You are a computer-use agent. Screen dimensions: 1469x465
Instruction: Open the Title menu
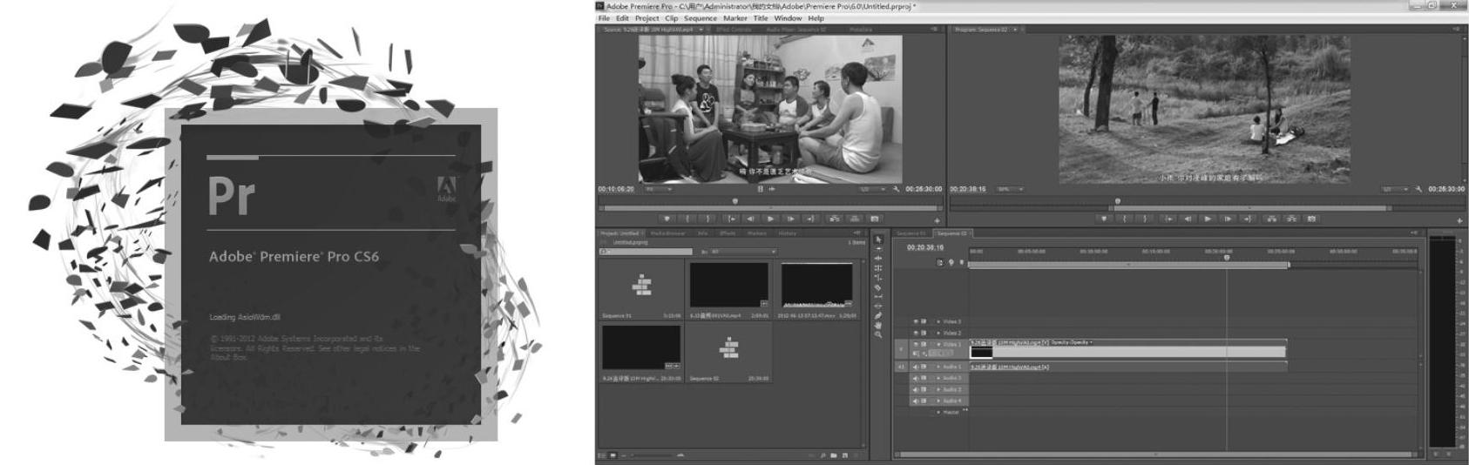[x=761, y=18]
